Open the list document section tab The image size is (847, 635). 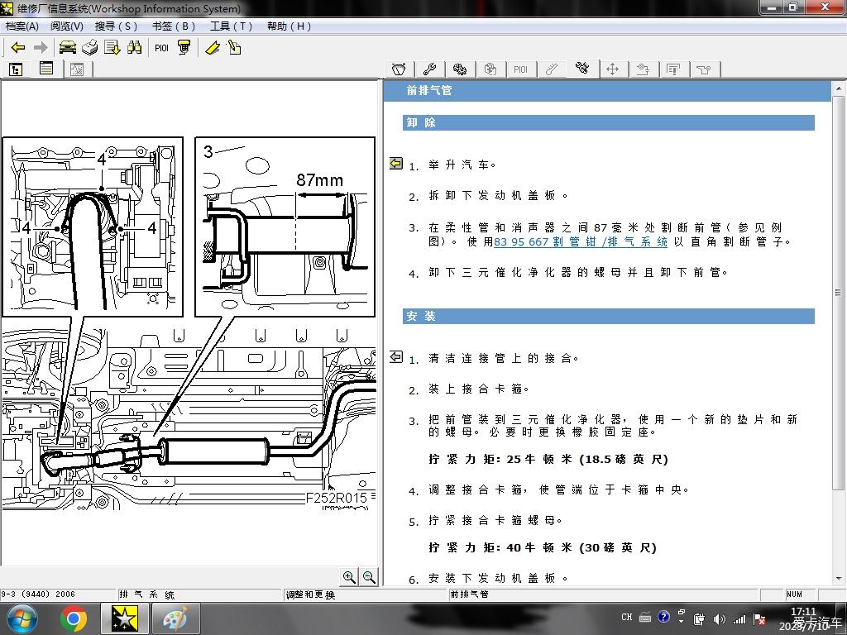pyautogui.click(x=673, y=69)
